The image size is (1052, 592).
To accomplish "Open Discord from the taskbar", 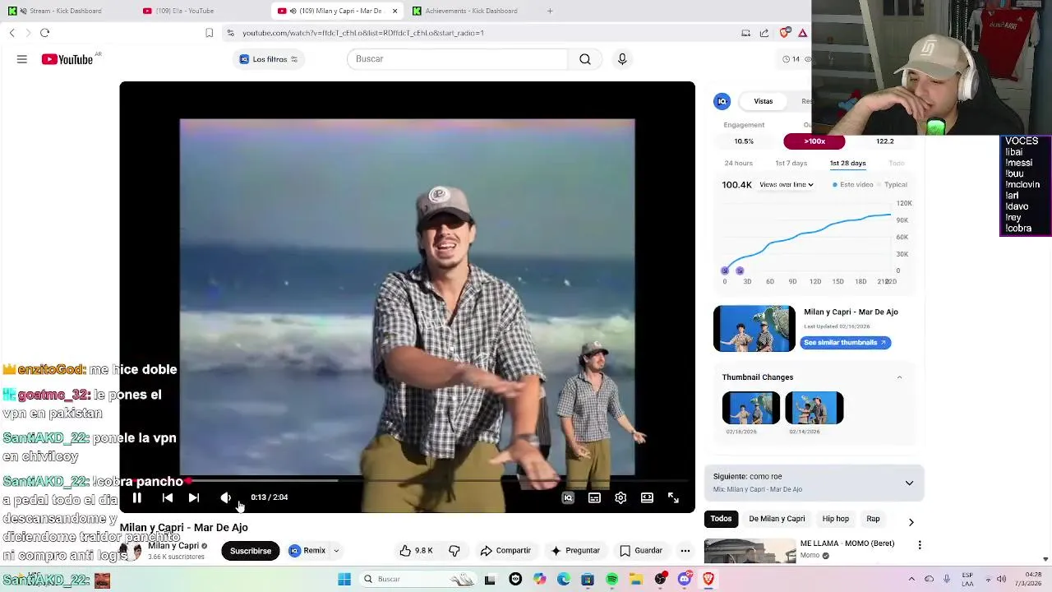I will pos(684,580).
